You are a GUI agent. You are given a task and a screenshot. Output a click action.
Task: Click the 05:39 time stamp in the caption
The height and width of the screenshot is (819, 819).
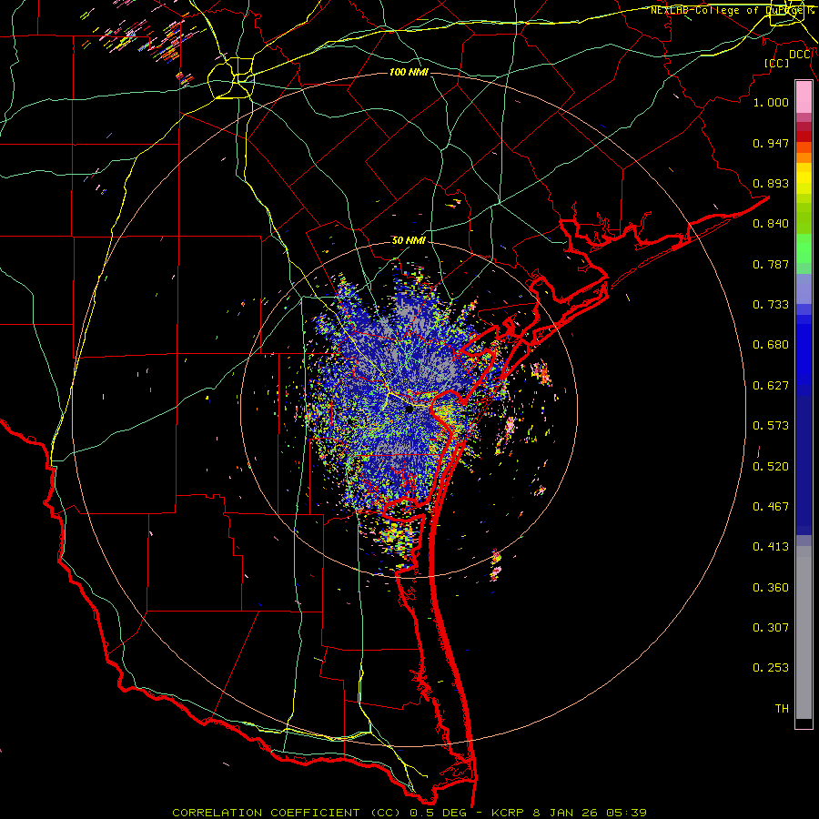pos(626,813)
